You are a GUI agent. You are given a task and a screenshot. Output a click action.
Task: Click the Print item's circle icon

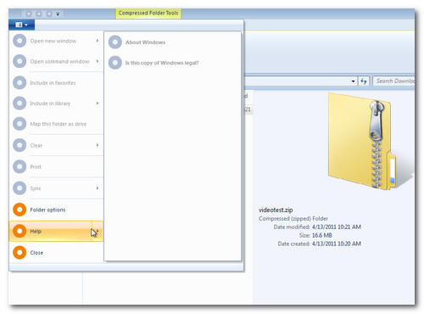(x=20, y=167)
